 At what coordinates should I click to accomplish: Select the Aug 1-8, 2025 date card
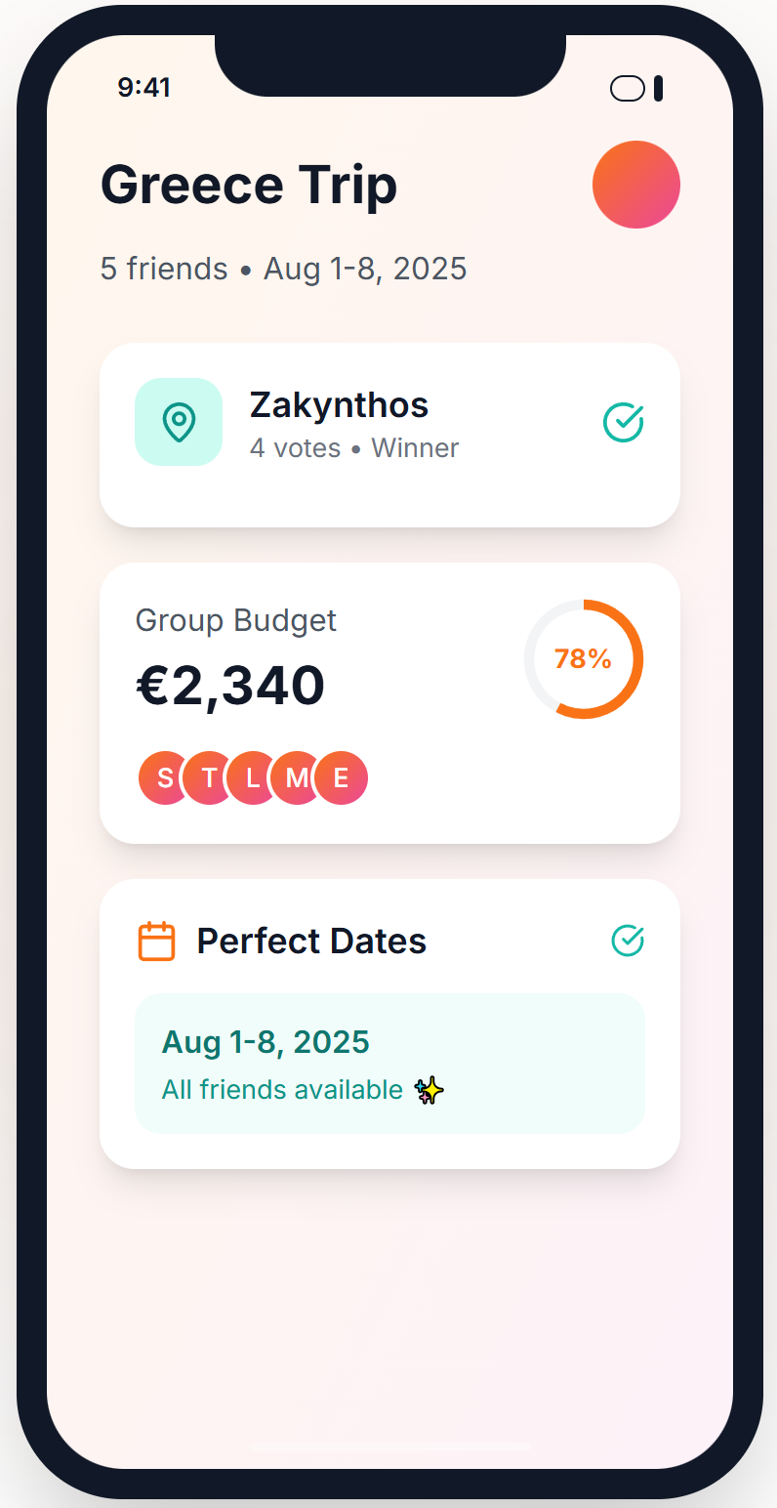[389, 1064]
